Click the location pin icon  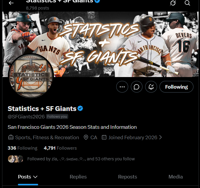point(86,137)
